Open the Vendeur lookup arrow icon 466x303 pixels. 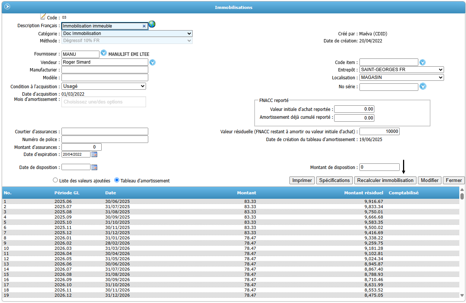click(152, 62)
